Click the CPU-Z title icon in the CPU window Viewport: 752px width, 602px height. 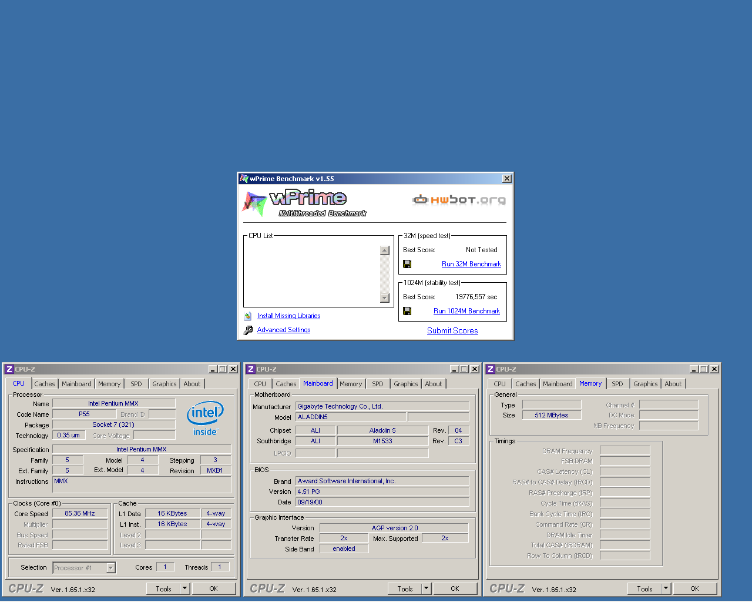[x=9, y=369]
